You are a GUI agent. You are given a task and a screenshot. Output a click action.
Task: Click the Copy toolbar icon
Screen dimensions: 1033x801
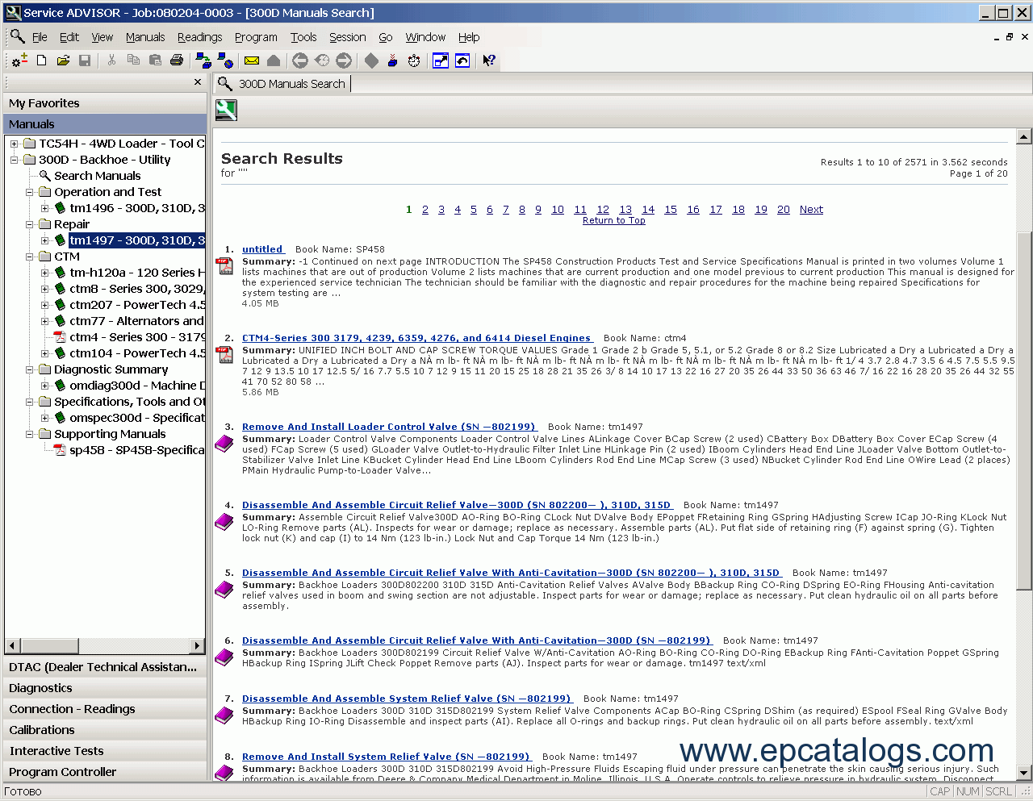tap(133, 60)
